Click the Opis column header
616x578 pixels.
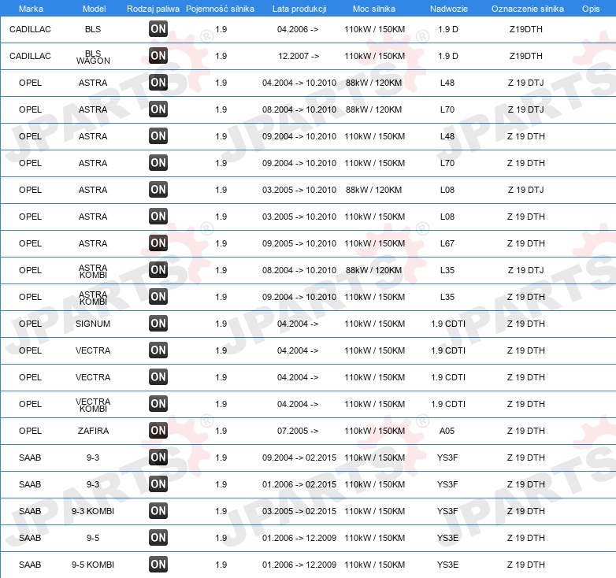pyautogui.click(x=591, y=9)
